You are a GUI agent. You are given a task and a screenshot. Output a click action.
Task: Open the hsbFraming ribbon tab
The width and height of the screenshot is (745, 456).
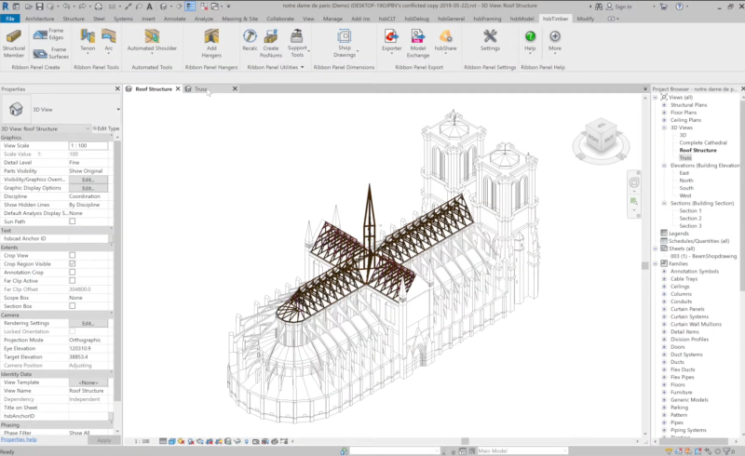click(x=487, y=19)
